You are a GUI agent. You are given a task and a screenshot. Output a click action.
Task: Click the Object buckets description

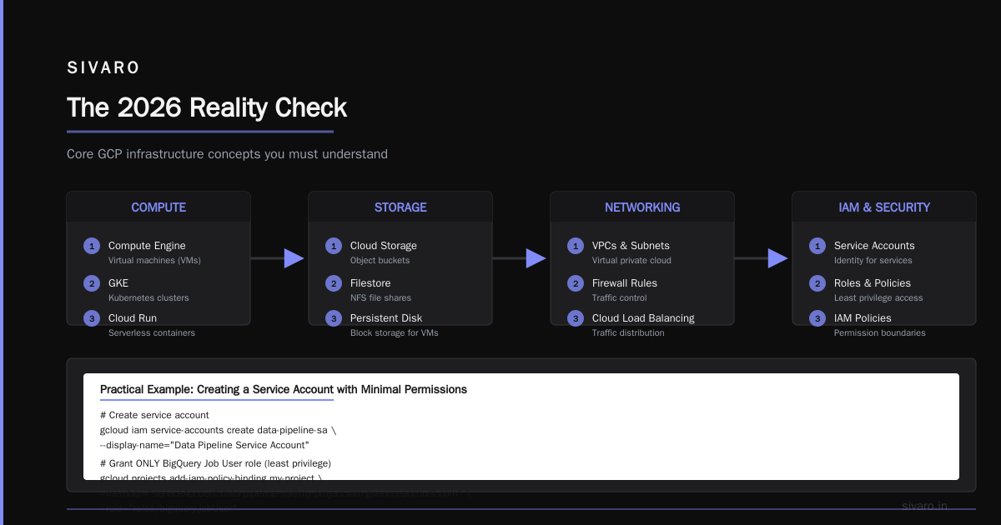pyautogui.click(x=381, y=260)
